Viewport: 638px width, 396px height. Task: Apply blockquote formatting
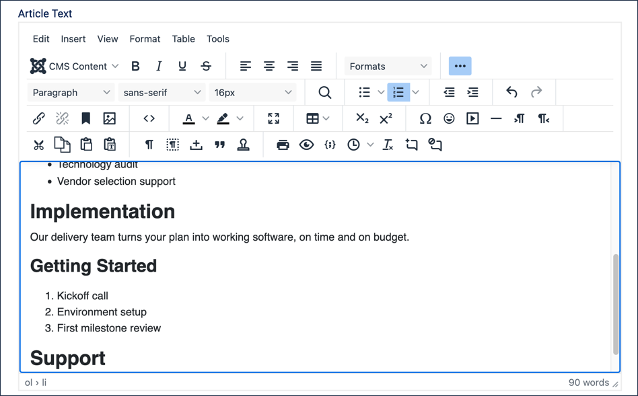coord(219,145)
